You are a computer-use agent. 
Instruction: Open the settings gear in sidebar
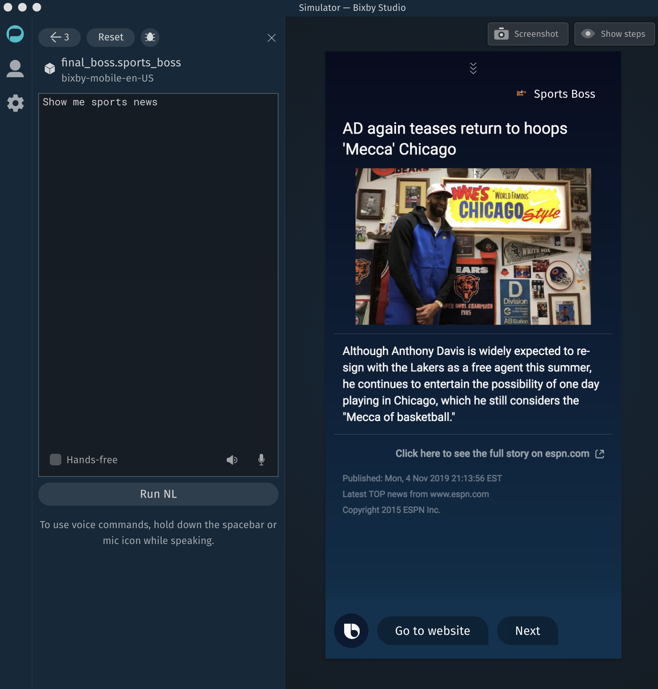(15, 103)
